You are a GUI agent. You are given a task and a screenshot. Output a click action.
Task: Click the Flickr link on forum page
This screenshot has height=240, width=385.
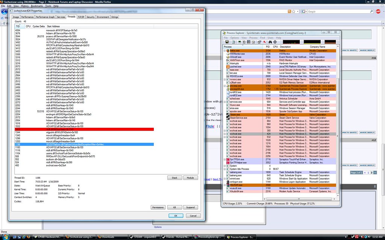tap(210, 126)
